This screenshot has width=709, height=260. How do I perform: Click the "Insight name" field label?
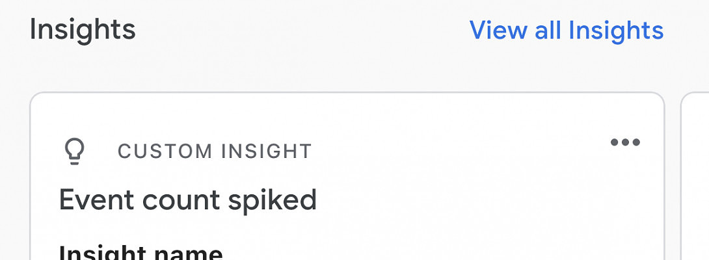pyautogui.click(x=141, y=252)
